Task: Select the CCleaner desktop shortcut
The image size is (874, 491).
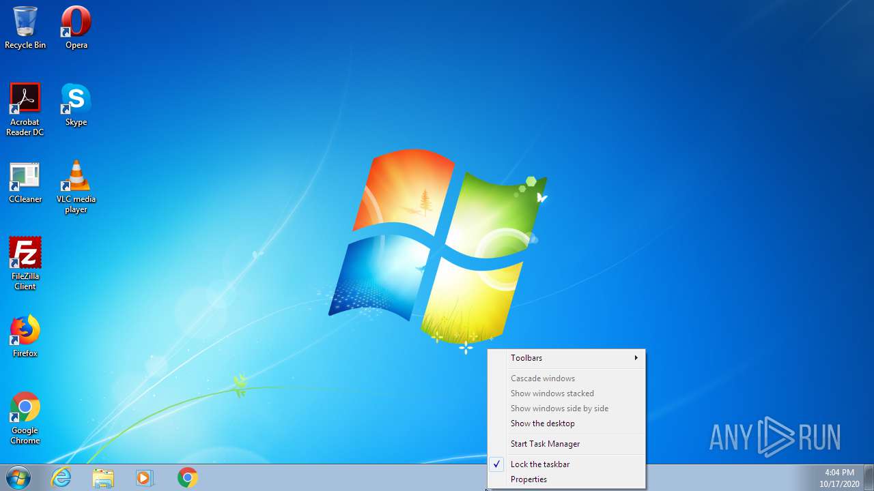Action: tap(25, 183)
